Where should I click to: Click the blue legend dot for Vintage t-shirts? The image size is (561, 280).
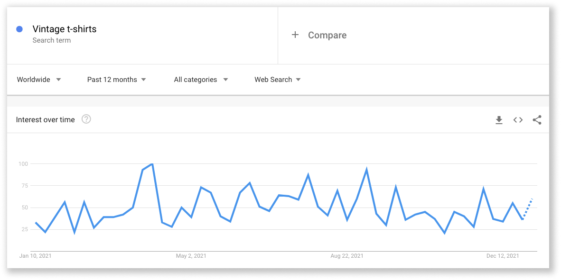click(x=19, y=29)
